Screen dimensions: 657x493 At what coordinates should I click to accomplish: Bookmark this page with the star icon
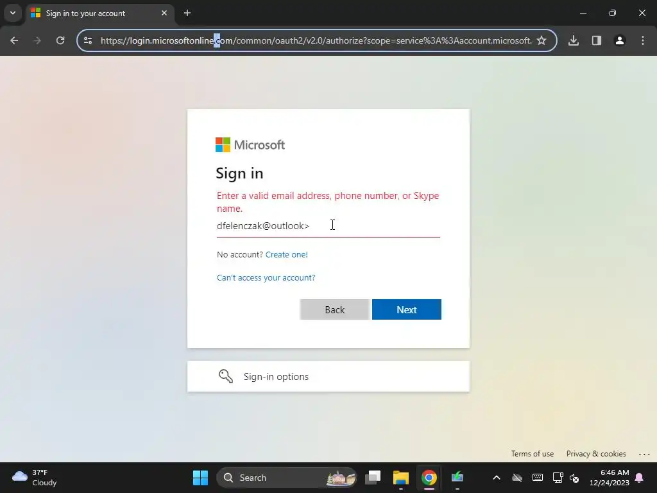542,40
